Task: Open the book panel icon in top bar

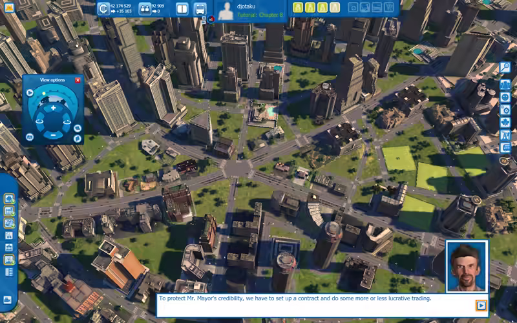Action: (182, 9)
